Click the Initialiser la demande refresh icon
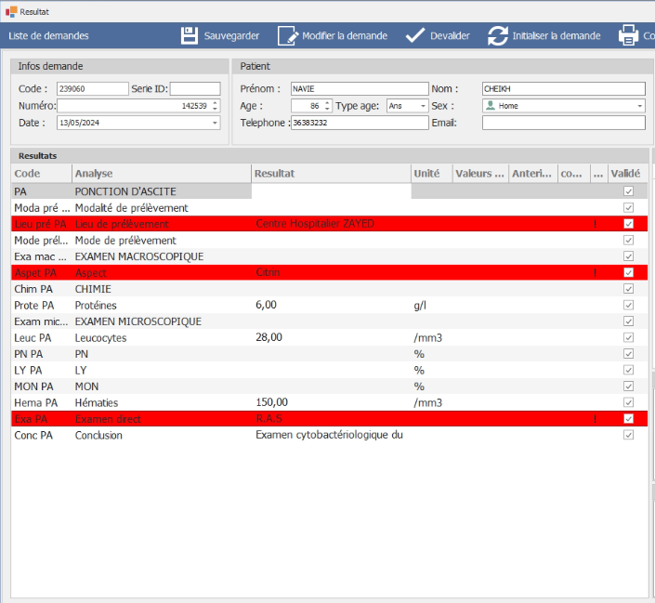655x603 pixels. pos(498,36)
